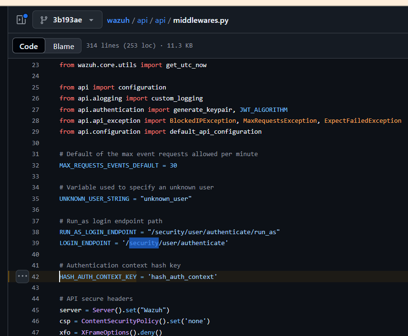Click the value 30 on line 32

click(x=173, y=165)
